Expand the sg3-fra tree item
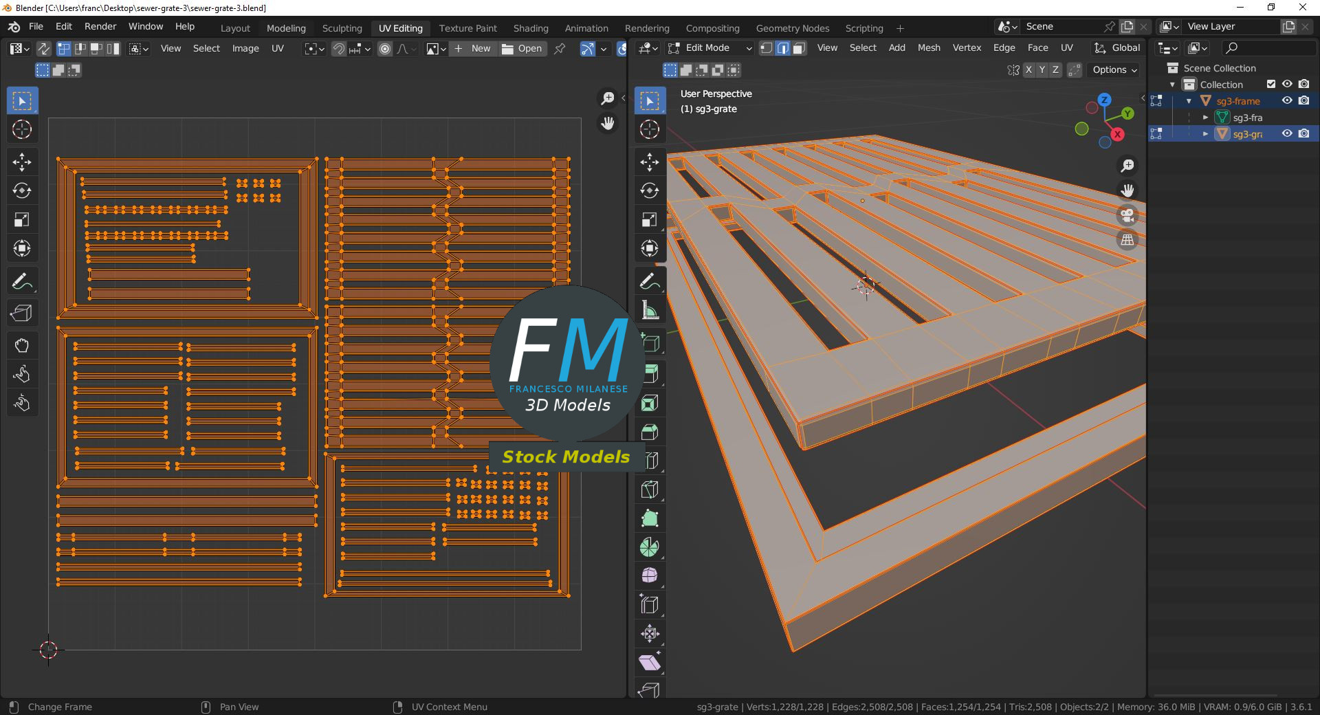Viewport: 1320px width, 715px height. (x=1205, y=118)
